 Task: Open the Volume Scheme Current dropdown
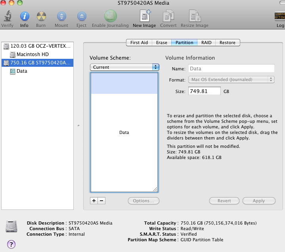click(124, 67)
